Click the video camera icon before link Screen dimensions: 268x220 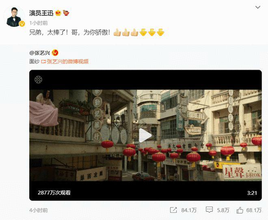43,62
